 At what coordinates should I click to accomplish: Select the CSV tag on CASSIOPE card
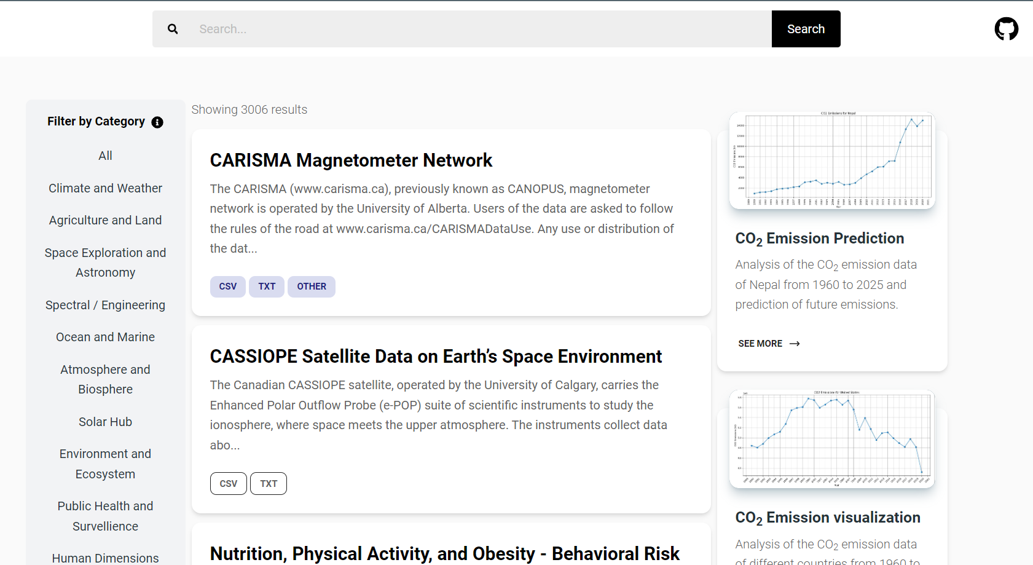point(228,483)
